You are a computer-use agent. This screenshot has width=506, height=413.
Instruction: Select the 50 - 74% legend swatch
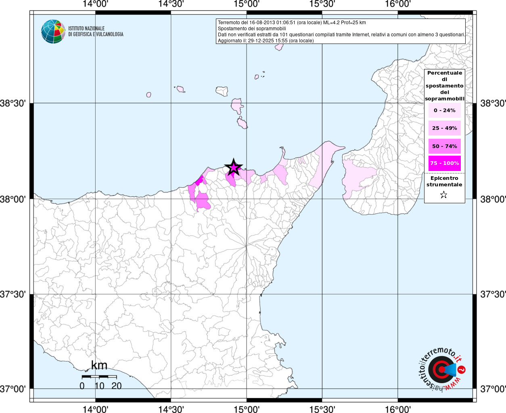click(444, 146)
